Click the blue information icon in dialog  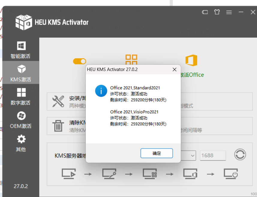point(101,91)
